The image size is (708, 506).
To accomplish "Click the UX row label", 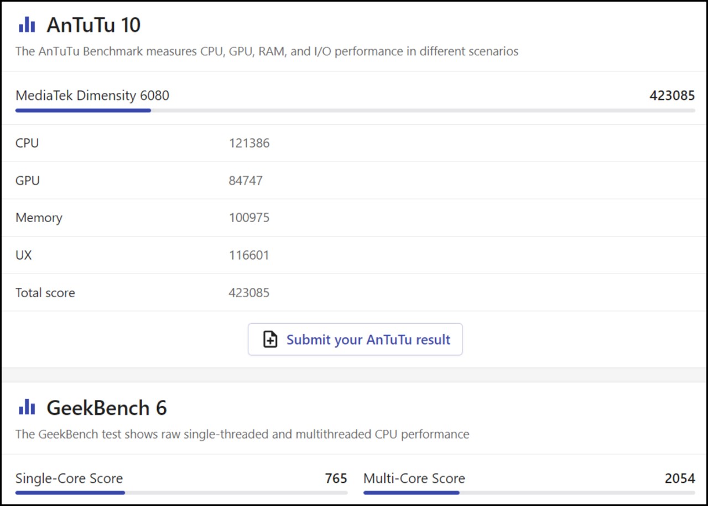I will click(24, 255).
